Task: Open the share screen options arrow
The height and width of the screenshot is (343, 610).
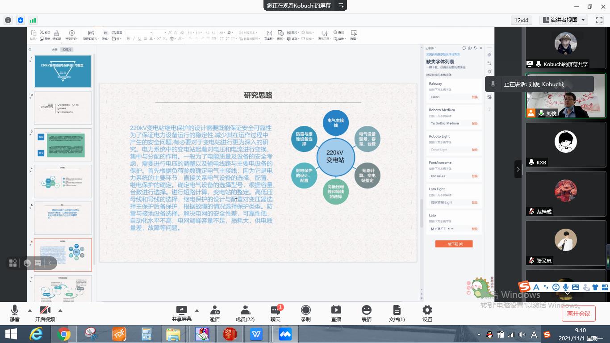Action: pos(196,310)
